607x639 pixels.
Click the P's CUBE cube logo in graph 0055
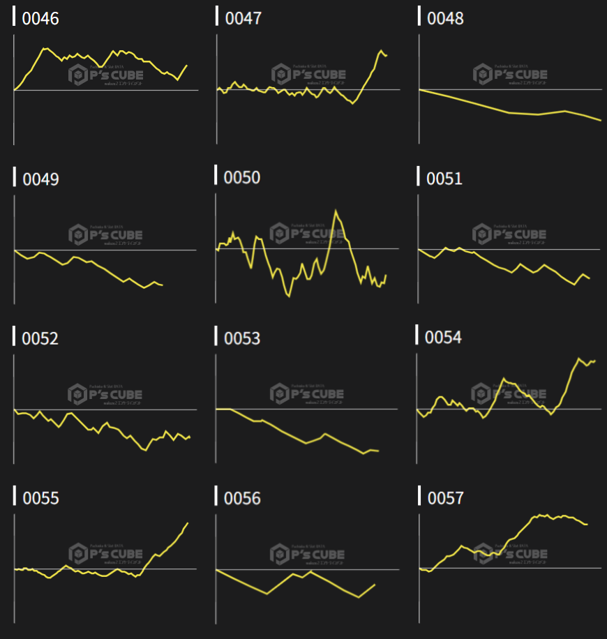coord(77,555)
